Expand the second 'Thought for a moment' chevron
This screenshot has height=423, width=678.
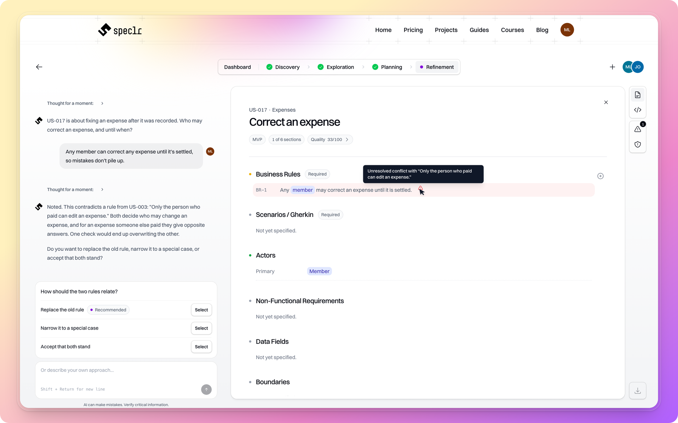click(102, 190)
